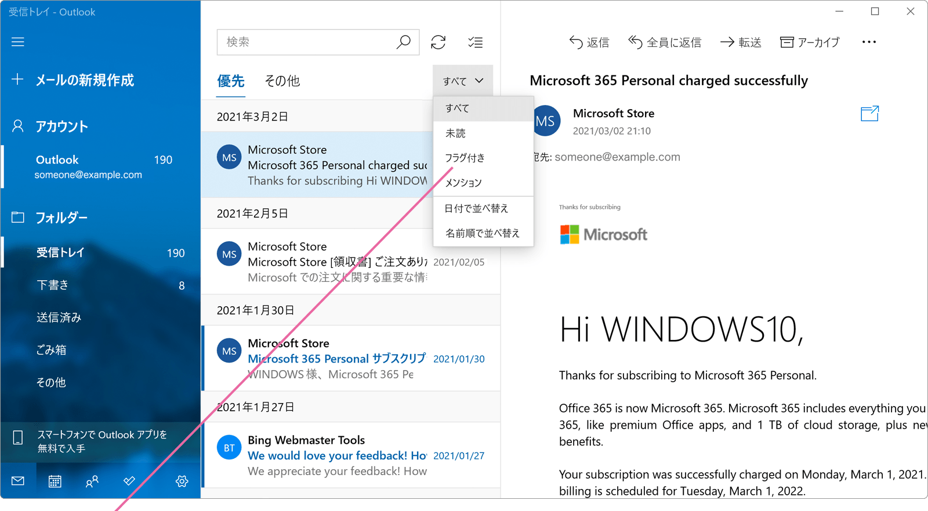Click Forward (転送) button

(x=741, y=42)
